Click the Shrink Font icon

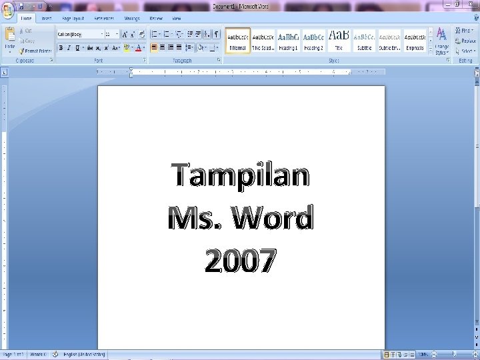click(133, 34)
